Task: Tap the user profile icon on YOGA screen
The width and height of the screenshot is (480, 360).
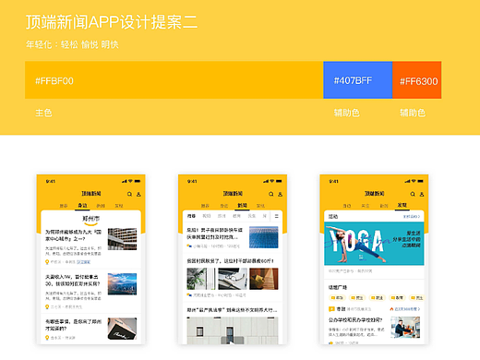Action: (x=422, y=194)
